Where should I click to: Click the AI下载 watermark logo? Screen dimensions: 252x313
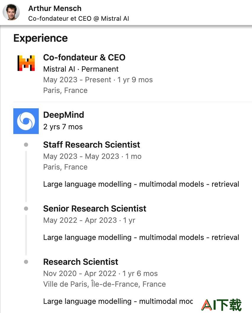(221, 305)
